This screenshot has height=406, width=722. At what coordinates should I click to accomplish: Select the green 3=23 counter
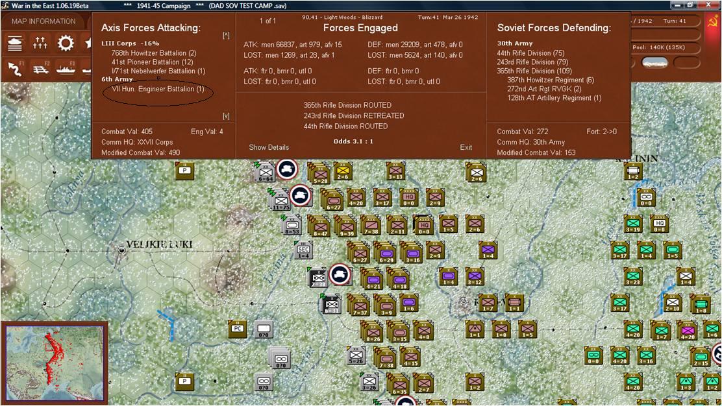tap(632, 276)
